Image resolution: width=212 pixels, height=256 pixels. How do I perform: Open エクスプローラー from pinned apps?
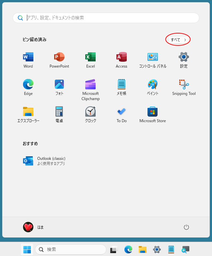(x=28, y=114)
